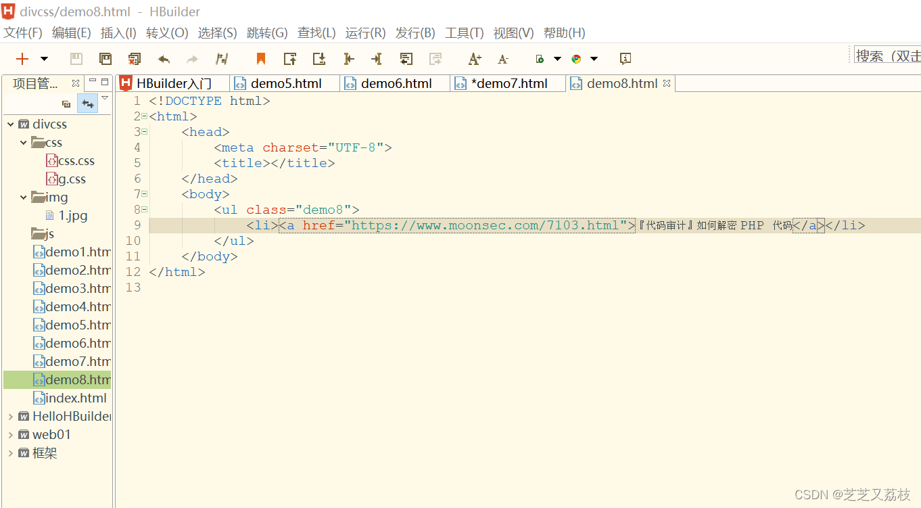921x508 pixels.
Task: Click the info panel icon in the toolbar
Action: [625, 59]
